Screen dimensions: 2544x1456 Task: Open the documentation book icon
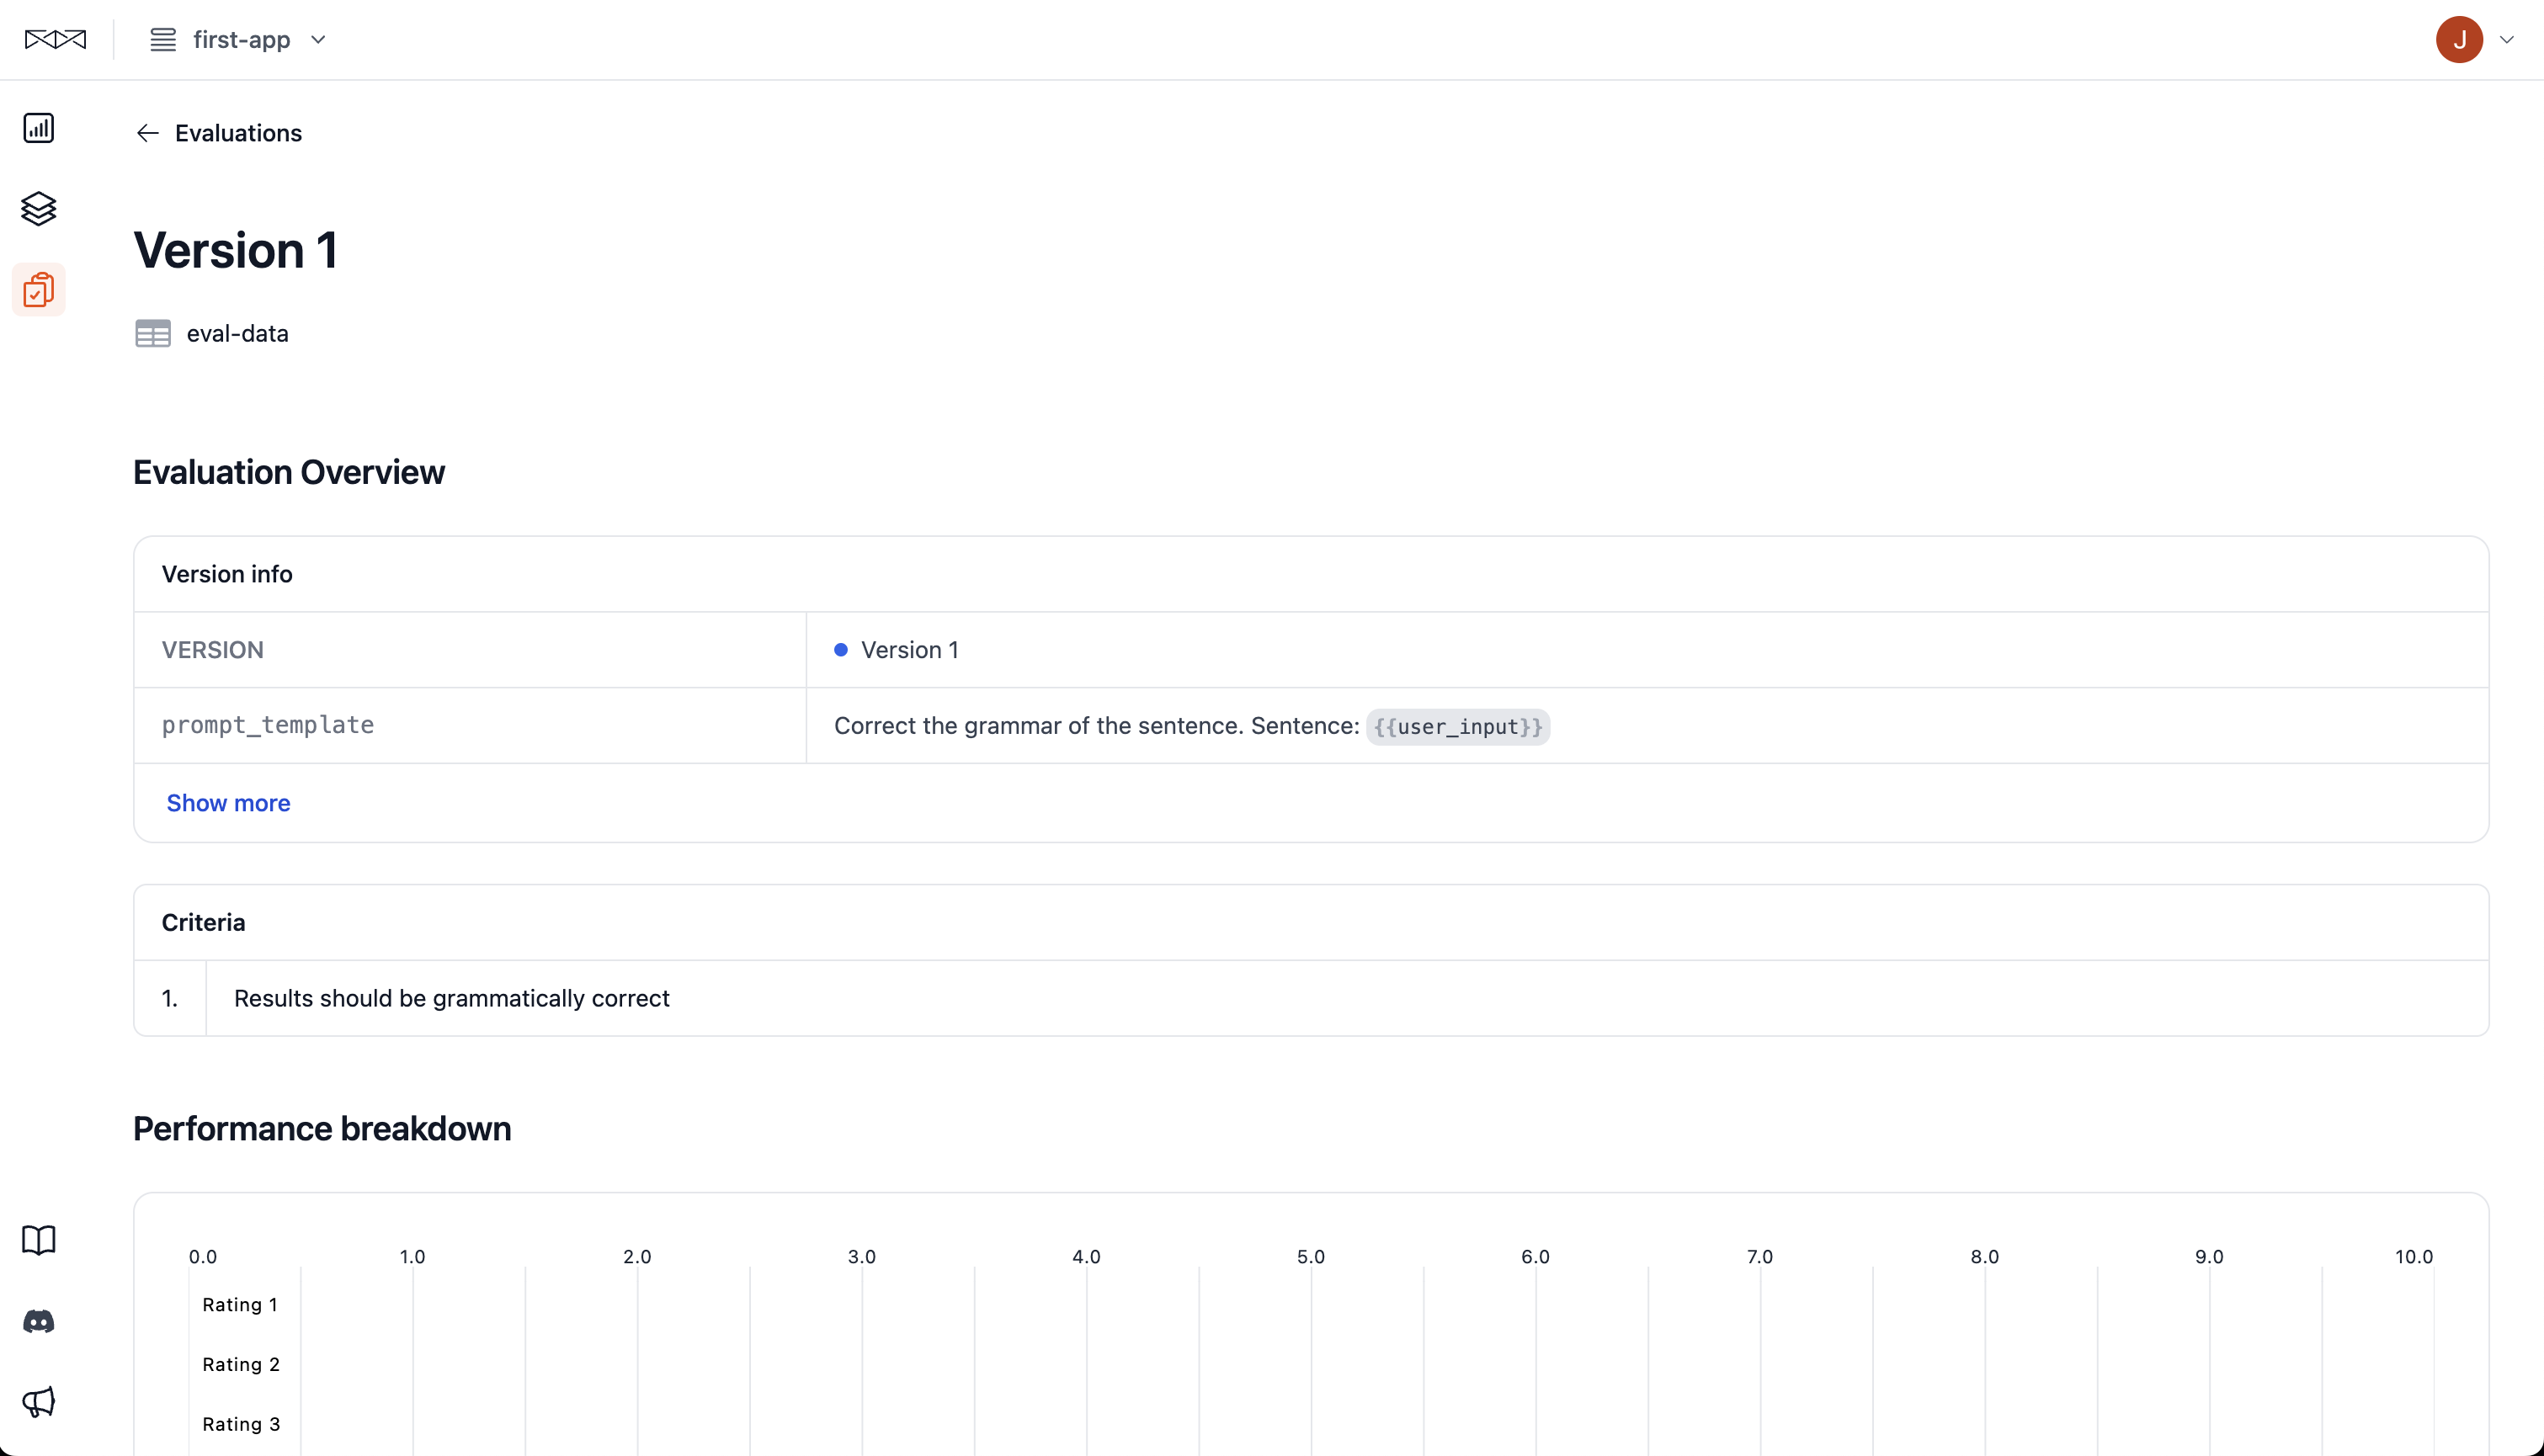pos(39,1240)
